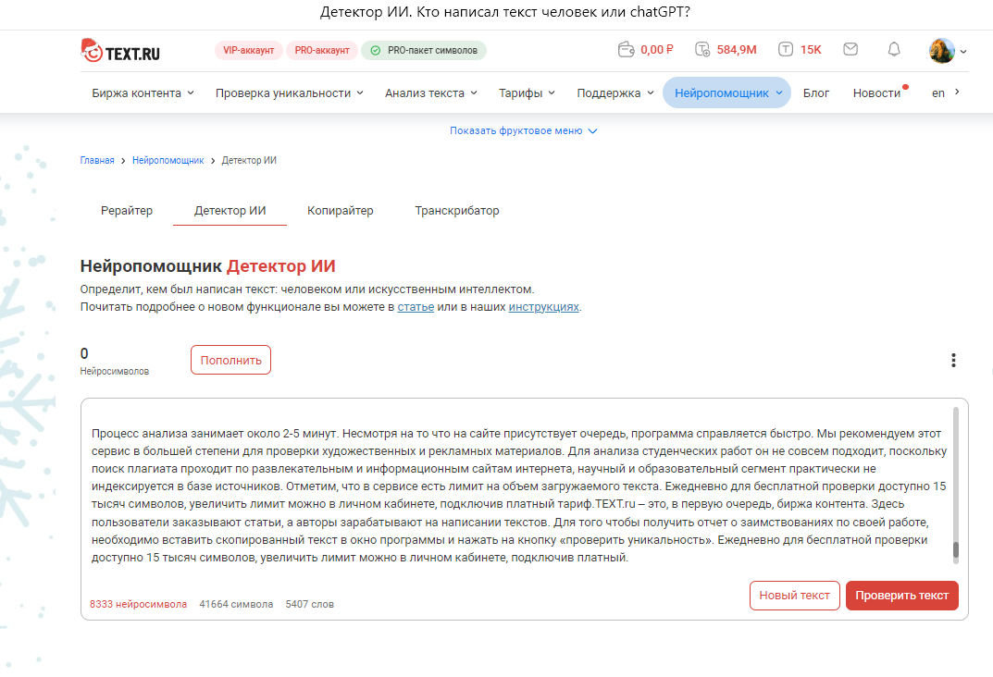Click the en language label
The width and height of the screenshot is (993, 677).
tap(937, 93)
